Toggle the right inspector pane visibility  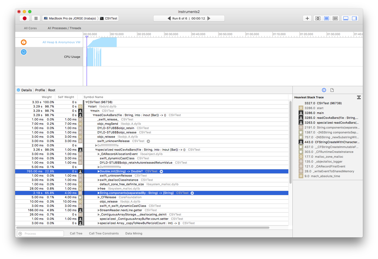pos(354,18)
